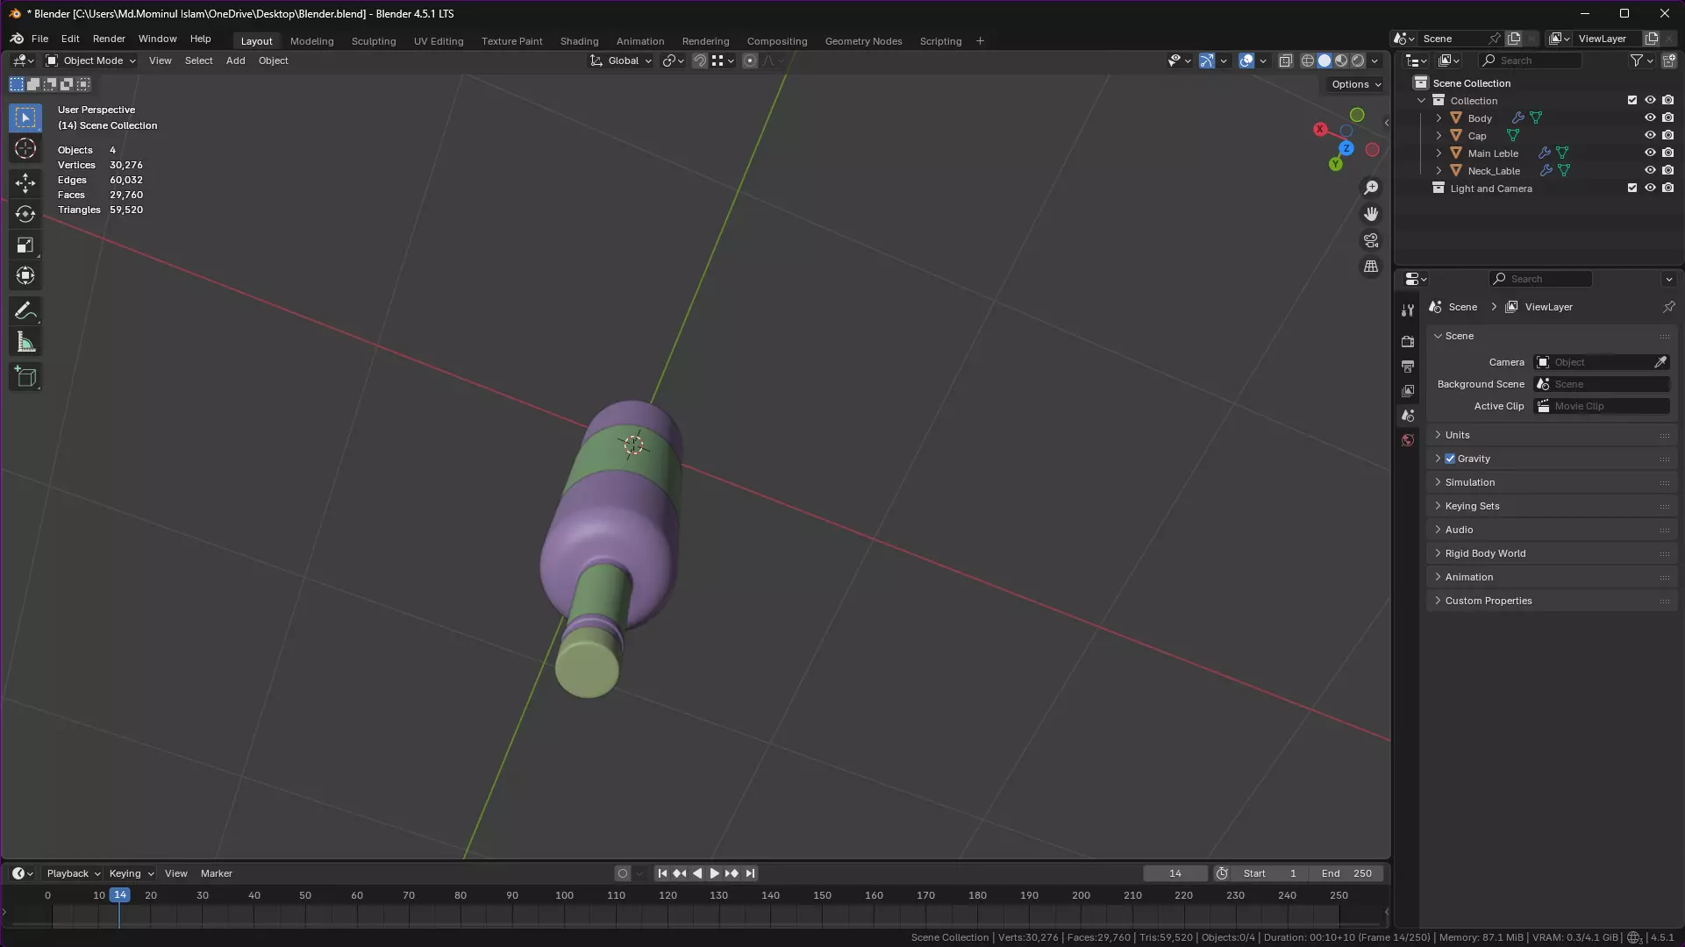Select the Rotate tool
Viewport: 1685px width, 947px height.
point(25,214)
